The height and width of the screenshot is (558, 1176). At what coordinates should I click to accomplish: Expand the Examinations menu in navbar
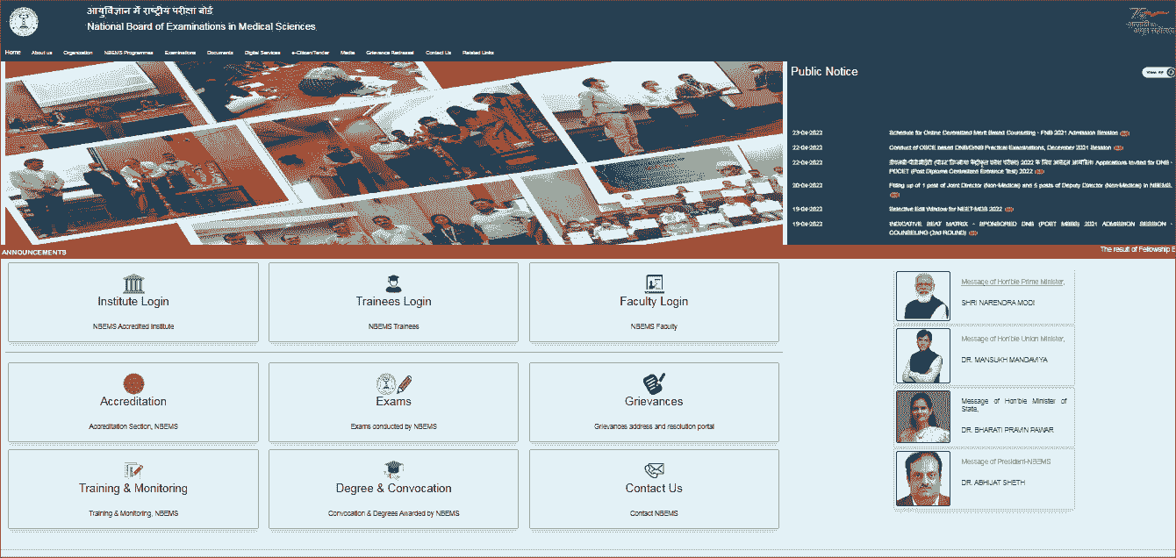pos(180,53)
